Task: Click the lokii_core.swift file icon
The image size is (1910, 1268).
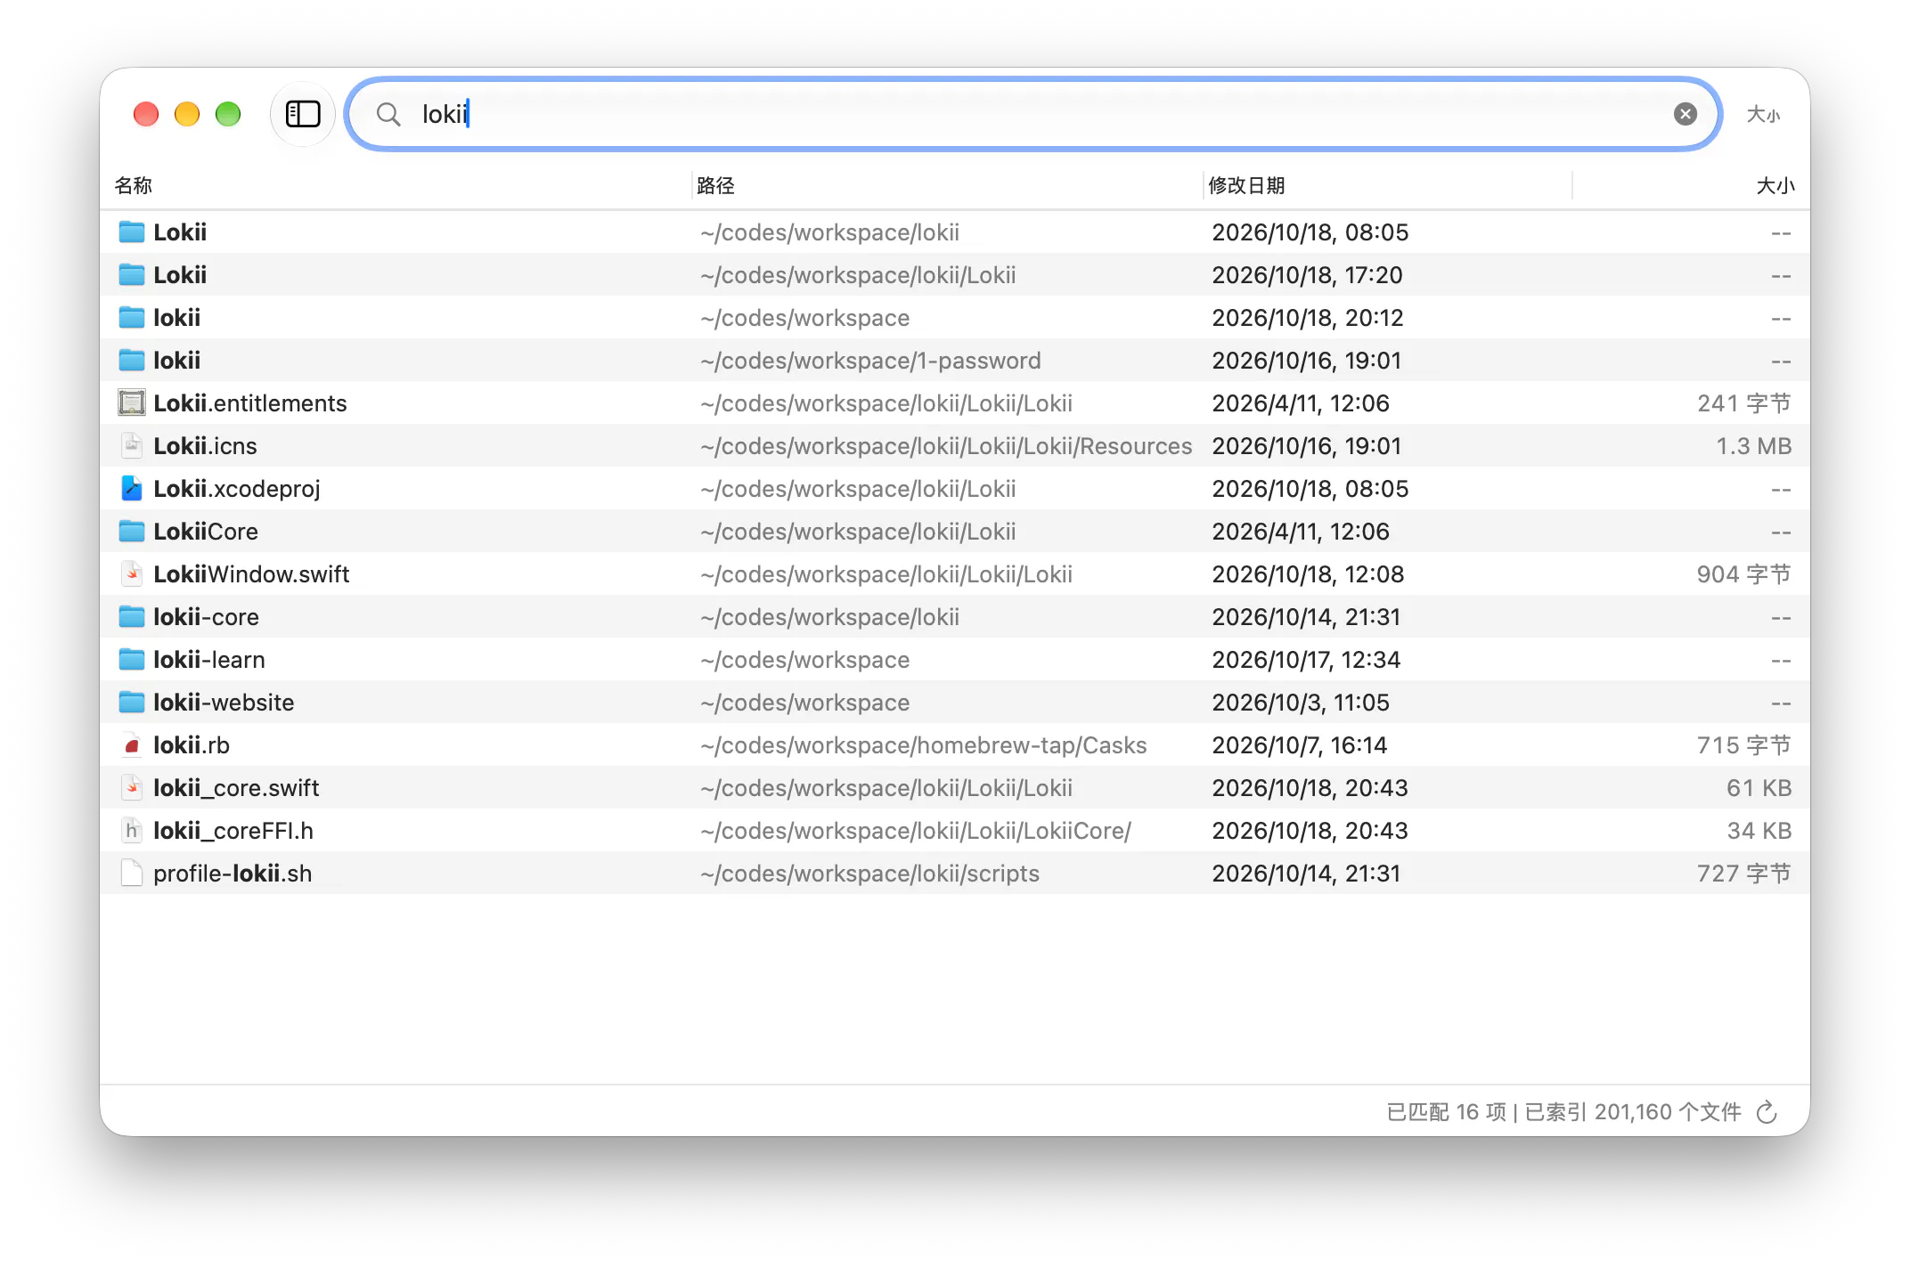Action: (x=132, y=788)
